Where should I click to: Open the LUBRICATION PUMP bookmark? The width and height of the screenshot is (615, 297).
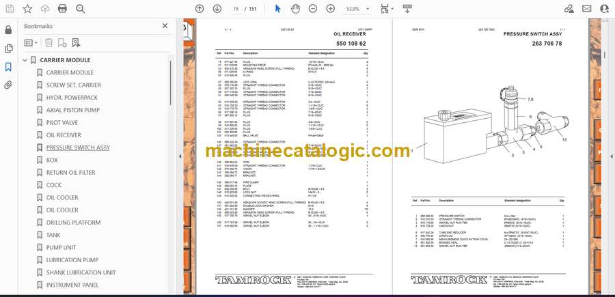pos(72,259)
